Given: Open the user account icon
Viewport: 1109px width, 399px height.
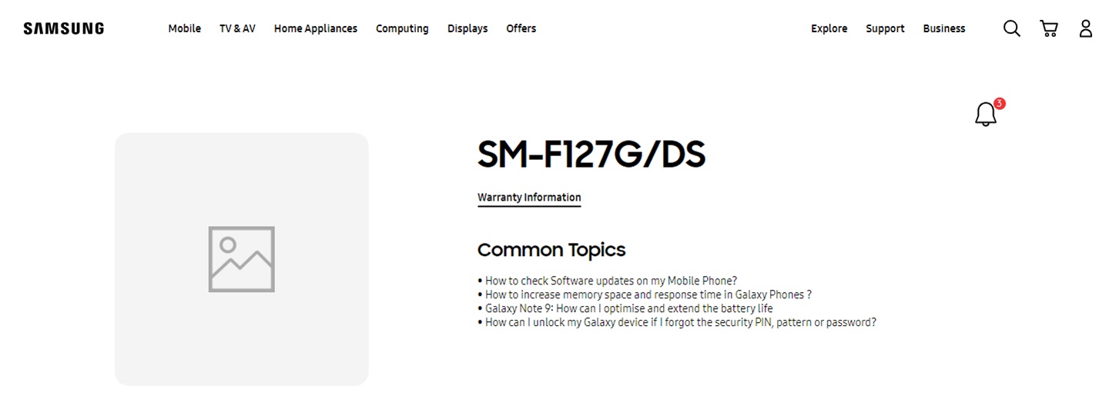Looking at the screenshot, I should (1085, 28).
